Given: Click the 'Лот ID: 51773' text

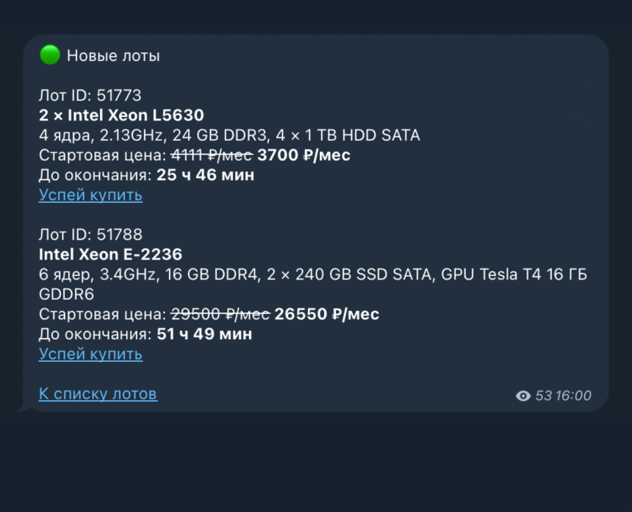Looking at the screenshot, I should 90,95.
